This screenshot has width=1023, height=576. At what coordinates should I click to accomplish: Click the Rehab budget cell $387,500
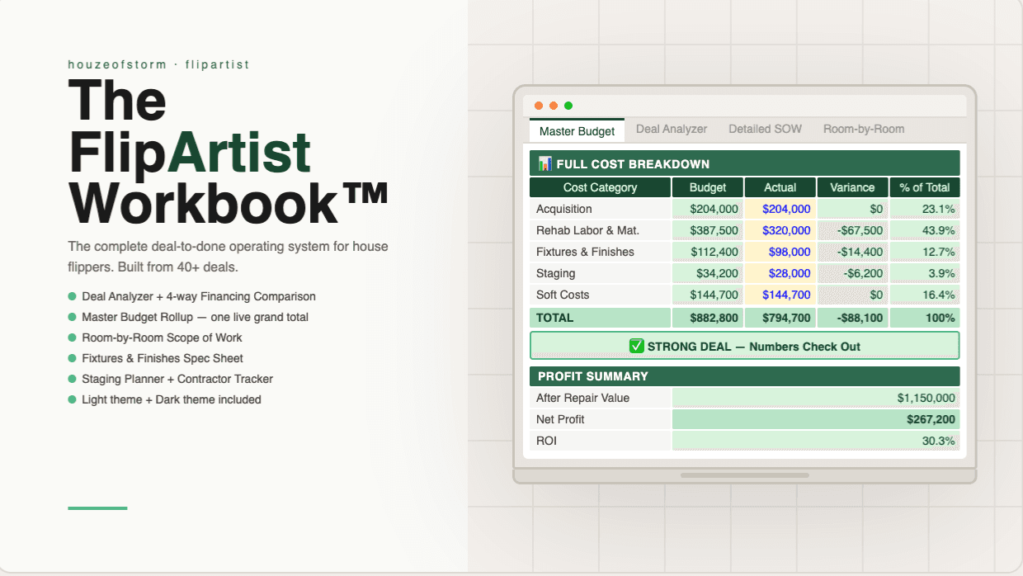[708, 230]
